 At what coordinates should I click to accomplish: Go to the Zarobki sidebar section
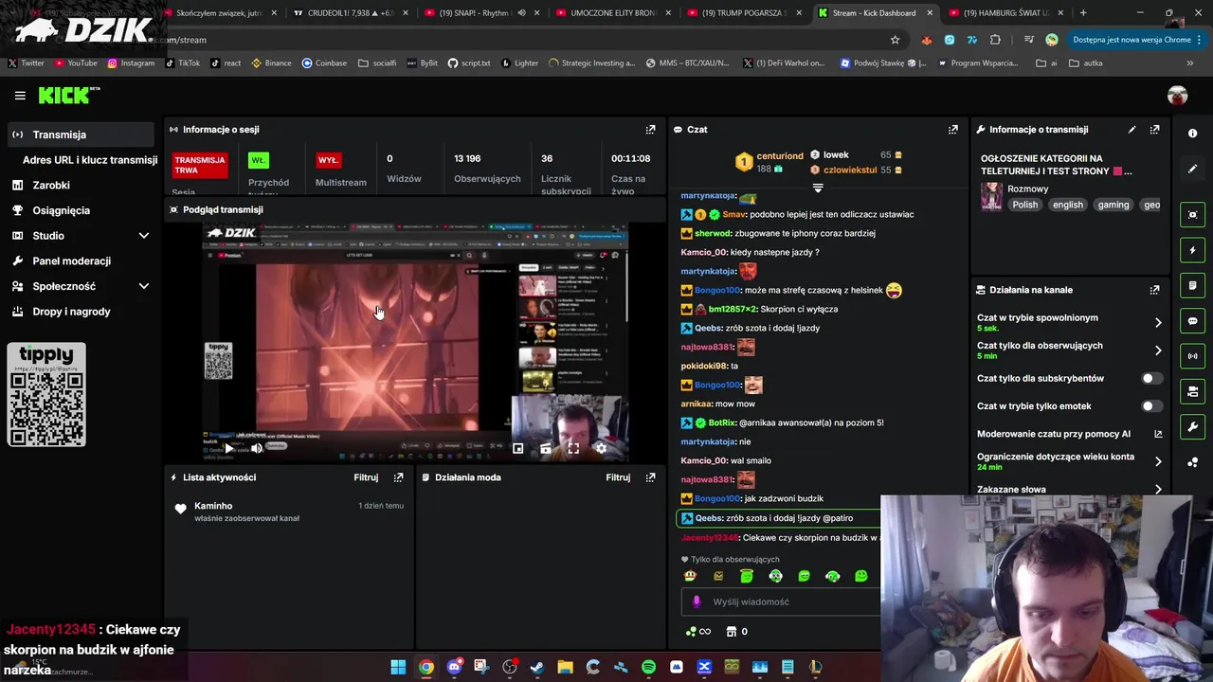[x=81, y=185]
